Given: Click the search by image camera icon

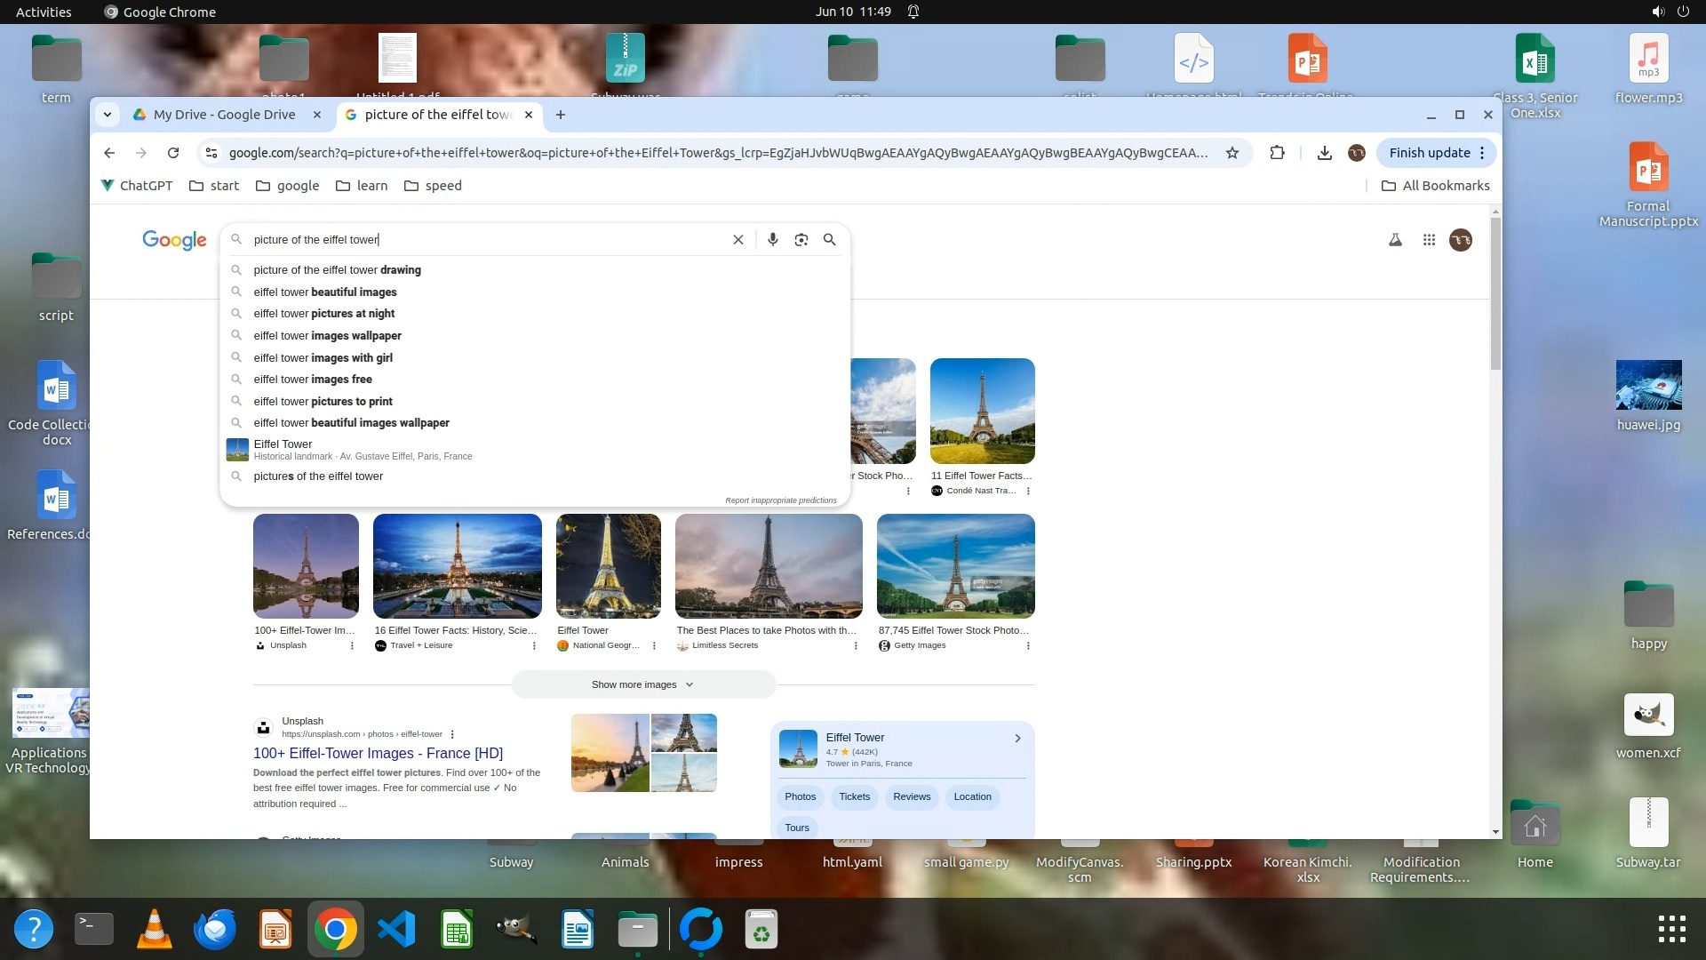Looking at the screenshot, I should click(801, 240).
